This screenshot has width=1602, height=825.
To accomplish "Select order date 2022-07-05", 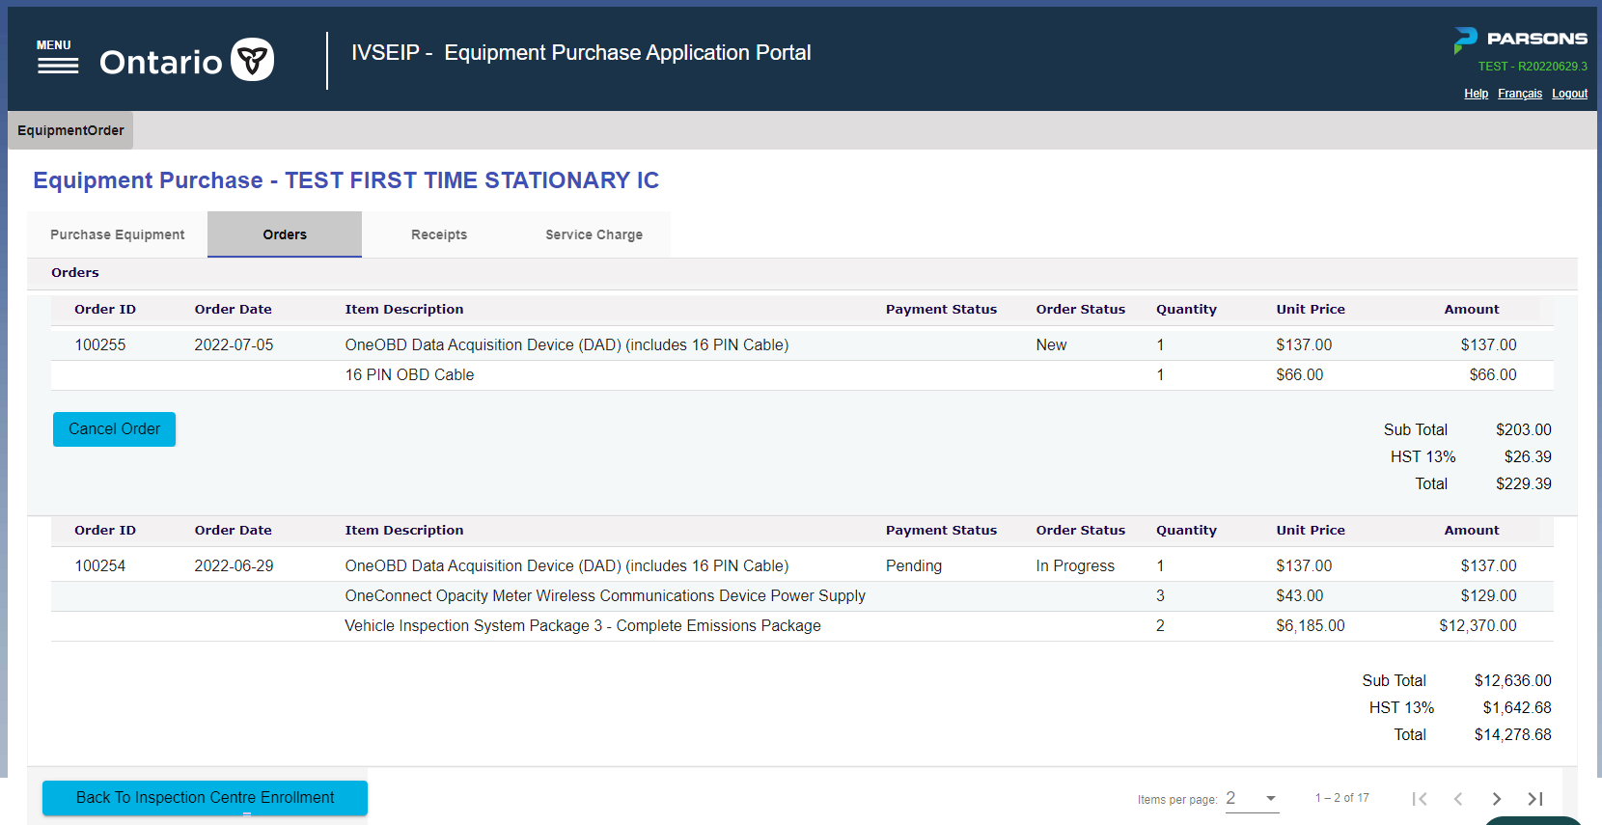I will point(234,344).
